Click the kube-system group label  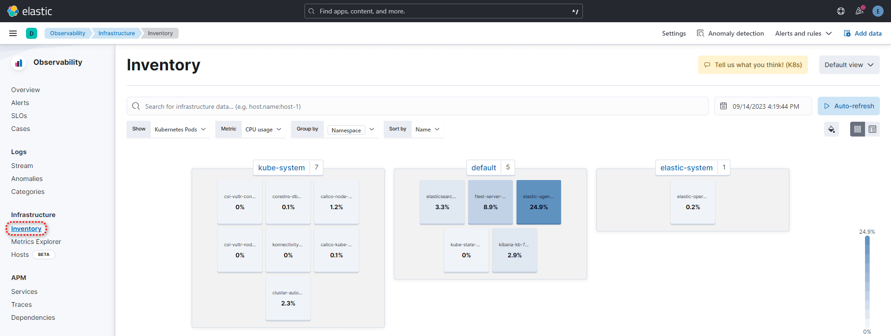[281, 168]
